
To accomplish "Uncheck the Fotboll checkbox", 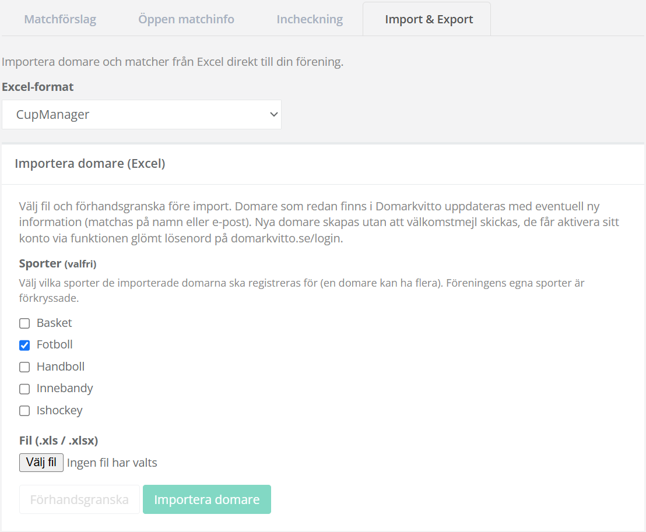I will click(x=24, y=345).
